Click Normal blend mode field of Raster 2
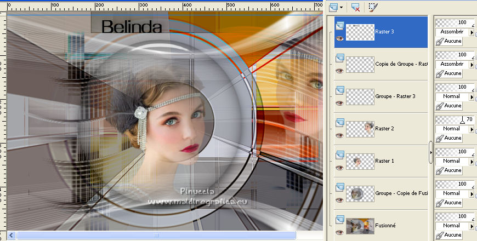Viewport: 477px width, 241px height. click(452, 129)
